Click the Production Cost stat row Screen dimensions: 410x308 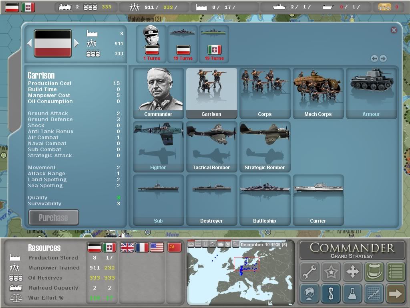click(x=74, y=83)
